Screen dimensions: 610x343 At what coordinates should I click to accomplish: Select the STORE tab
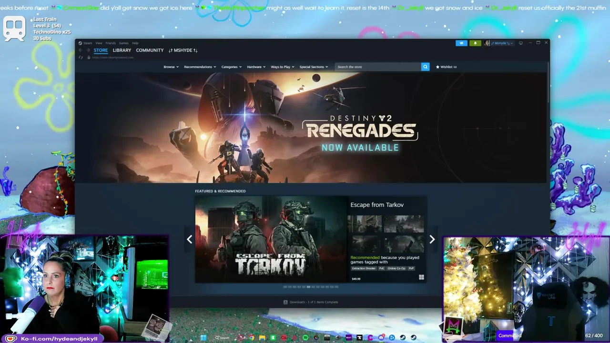point(101,50)
